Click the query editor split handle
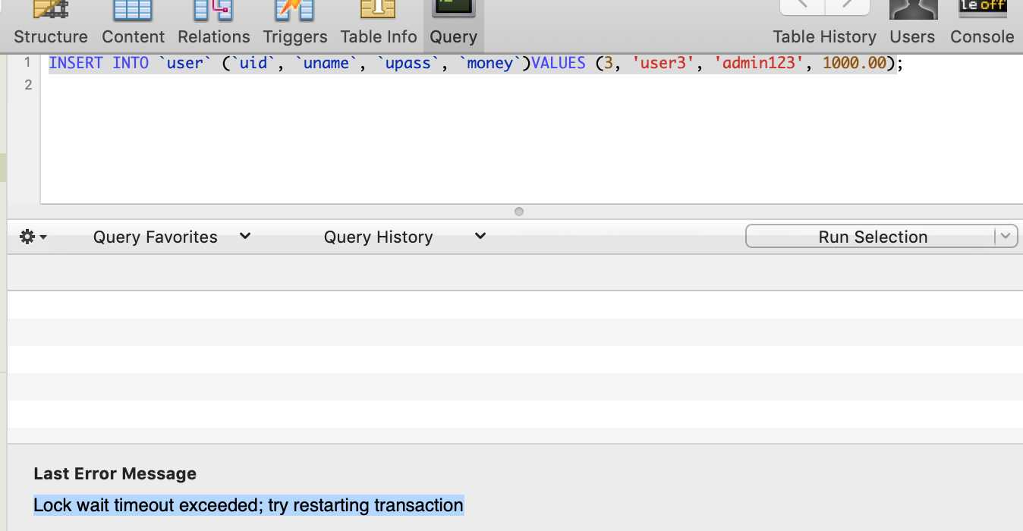The width and height of the screenshot is (1023, 531). [x=519, y=212]
